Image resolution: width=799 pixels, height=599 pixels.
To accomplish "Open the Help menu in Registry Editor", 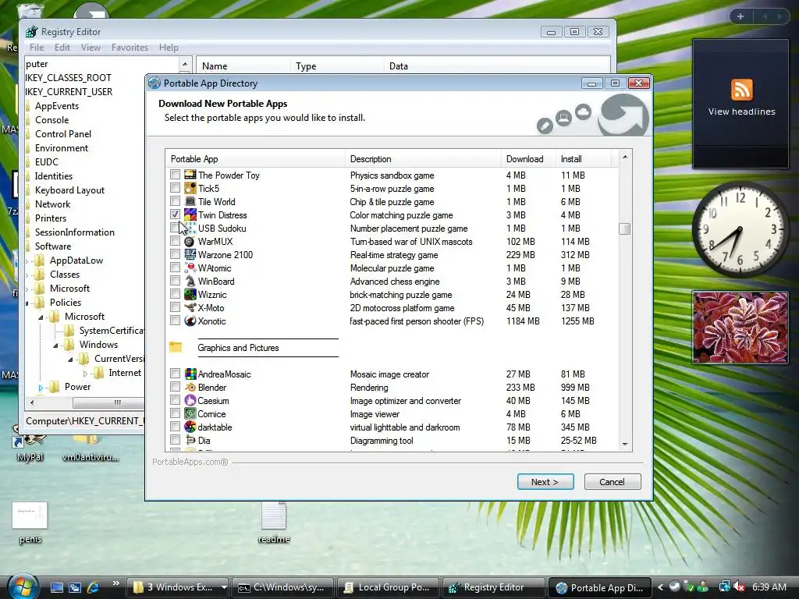I will 169,48.
